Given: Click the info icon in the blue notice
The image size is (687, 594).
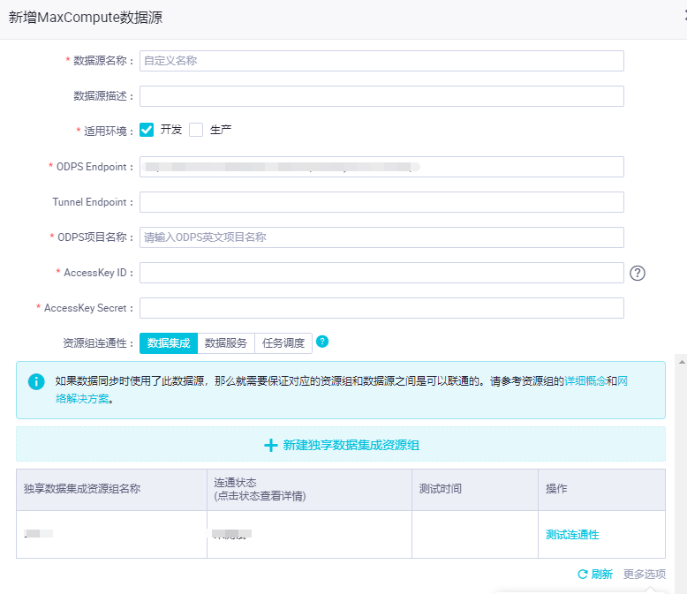Looking at the screenshot, I should pyautogui.click(x=36, y=381).
